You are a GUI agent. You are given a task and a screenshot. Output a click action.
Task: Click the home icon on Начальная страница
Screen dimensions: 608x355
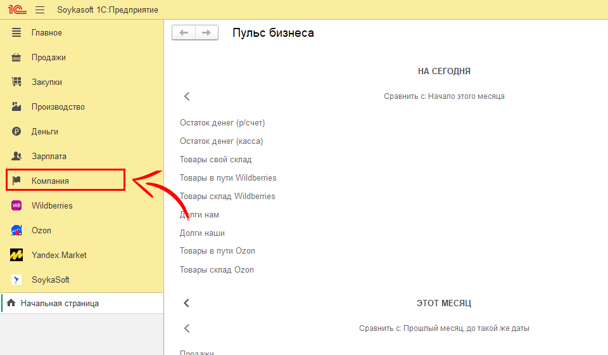tap(11, 304)
